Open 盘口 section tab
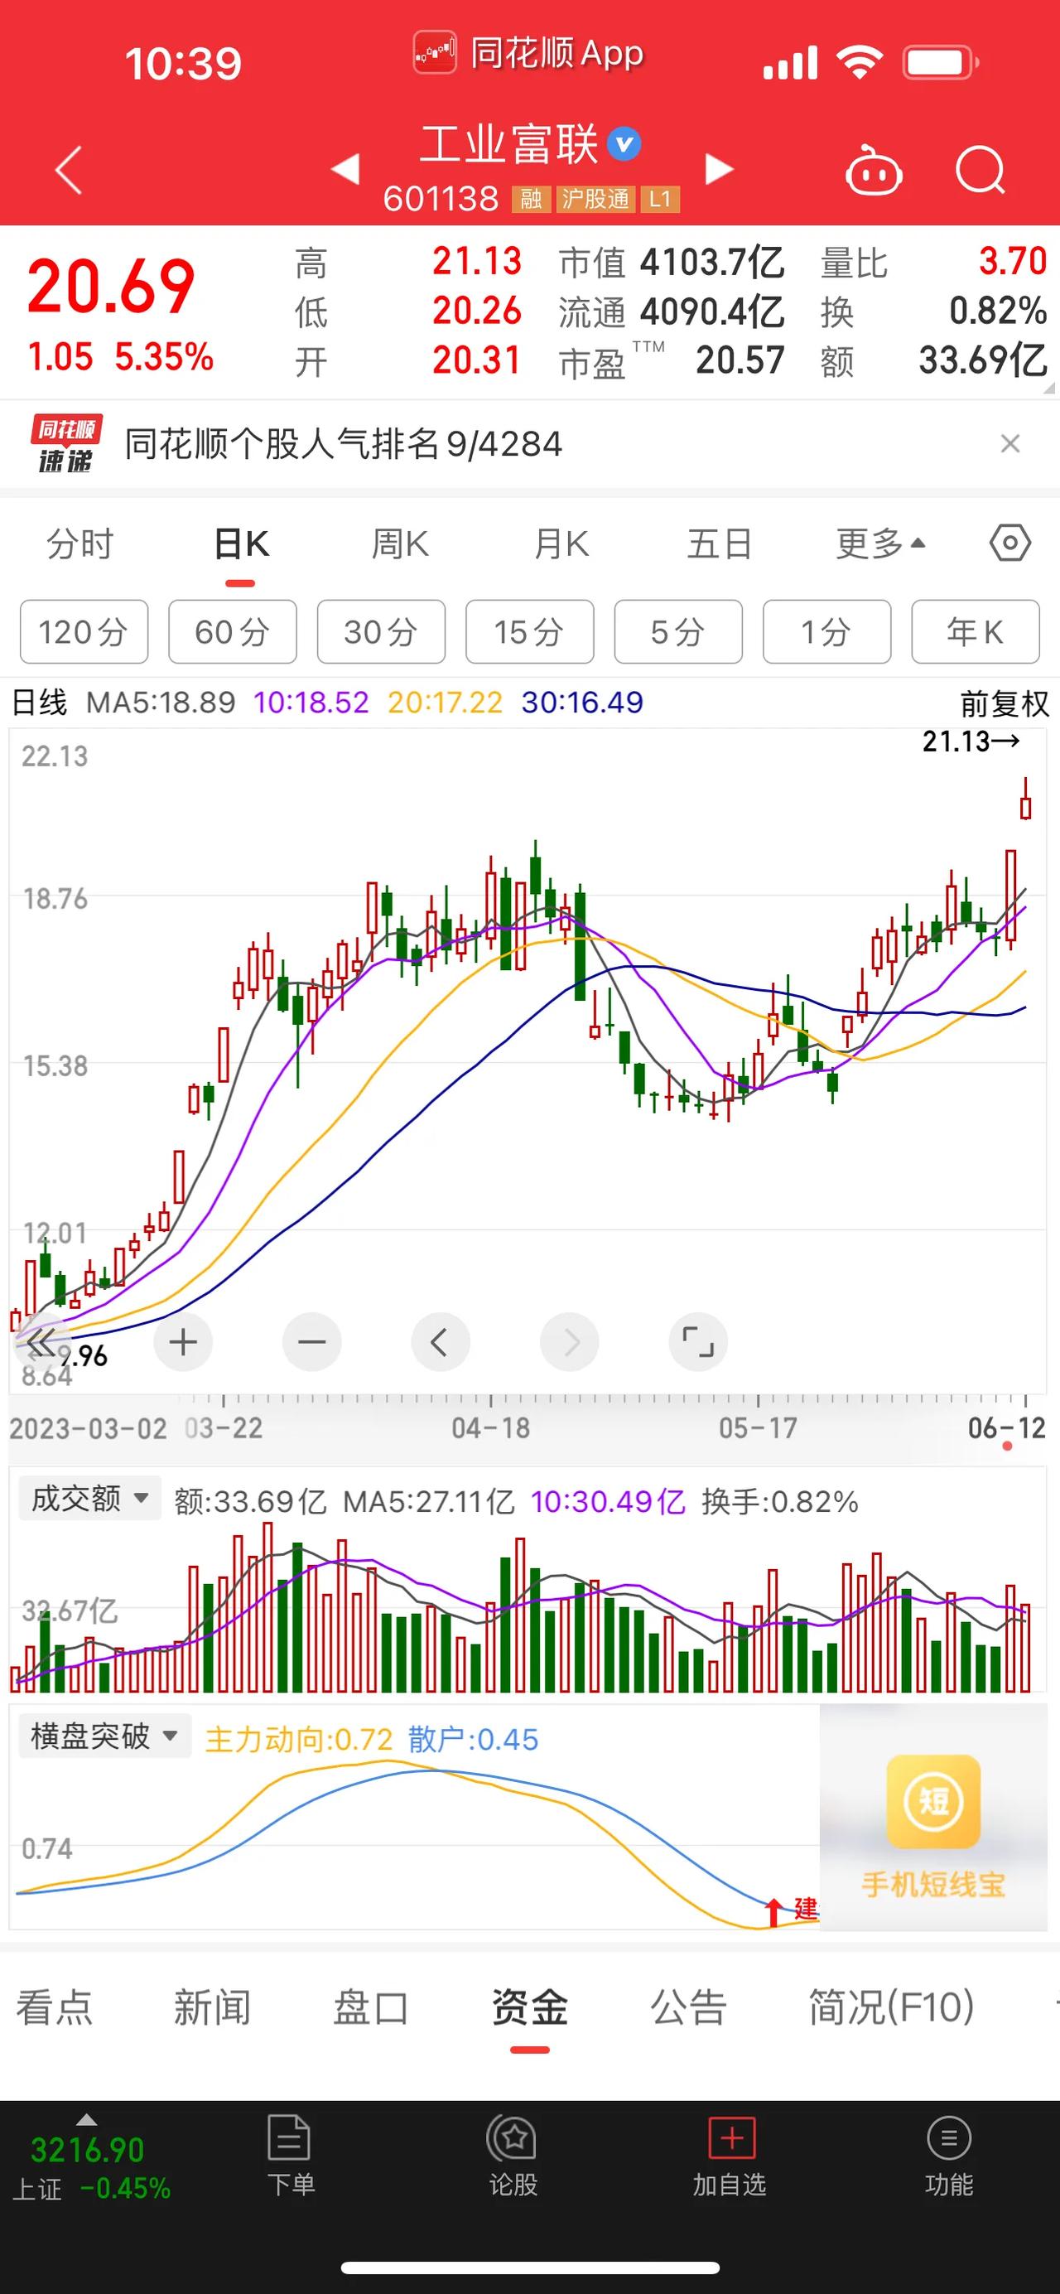 tap(370, 2007)
